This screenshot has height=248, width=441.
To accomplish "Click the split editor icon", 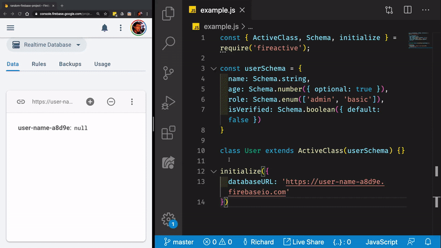I will pyautogui.click(x=407, y=10).
